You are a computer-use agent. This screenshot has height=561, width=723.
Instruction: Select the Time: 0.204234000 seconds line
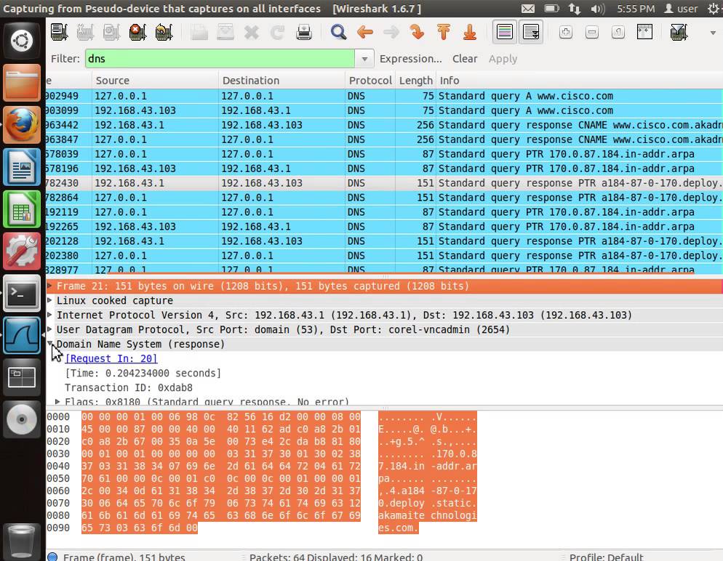pos(143,373)
